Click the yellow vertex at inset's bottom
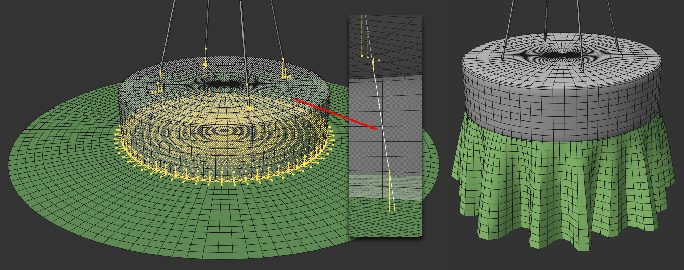684x270 pixels. tap(394, 204)
